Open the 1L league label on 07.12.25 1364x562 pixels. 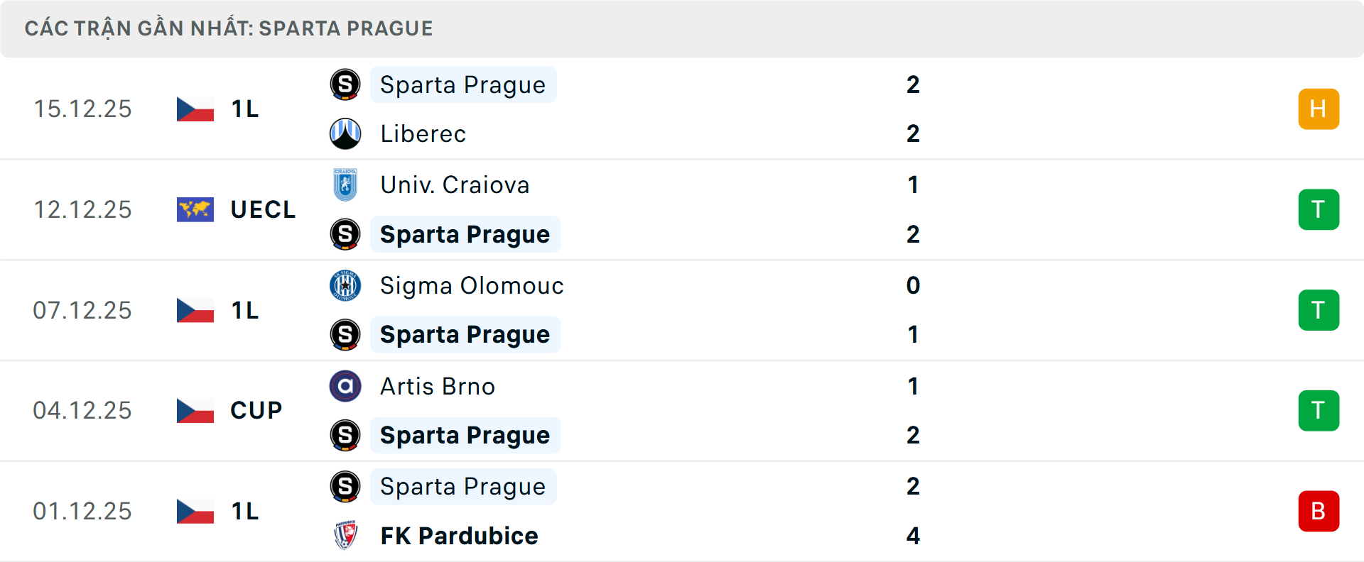[x=244, y=310]
